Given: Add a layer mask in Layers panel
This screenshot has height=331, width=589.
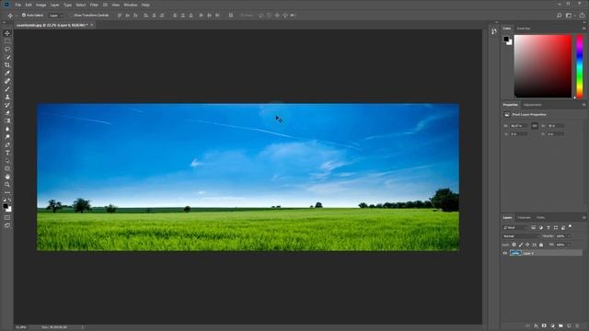Looking at the screenshot, I should point(544,325).
